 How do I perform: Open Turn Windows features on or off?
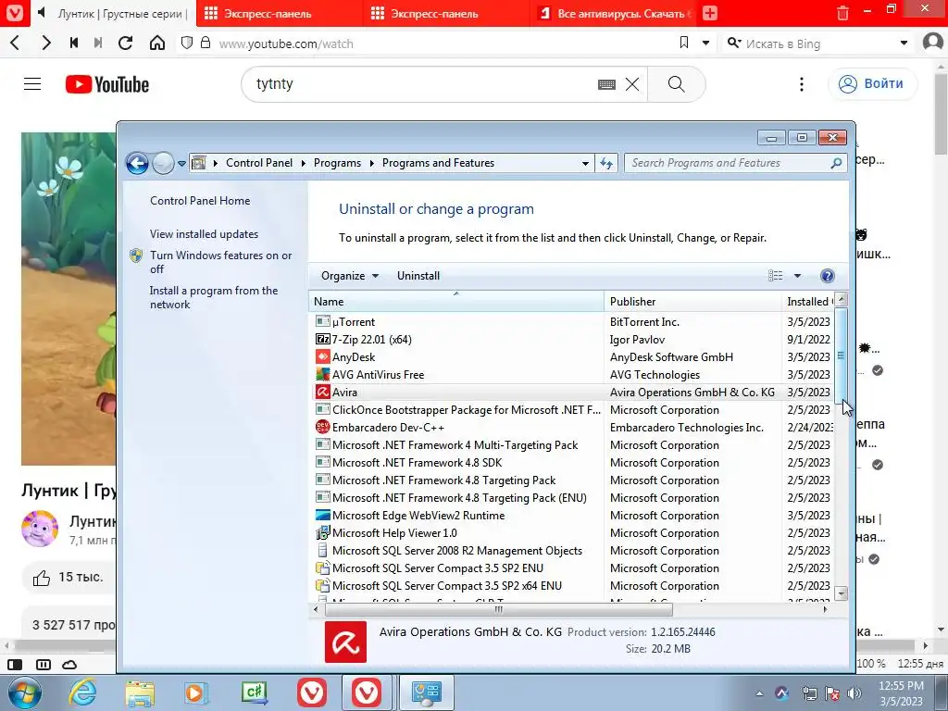click(x=220, y=262)
